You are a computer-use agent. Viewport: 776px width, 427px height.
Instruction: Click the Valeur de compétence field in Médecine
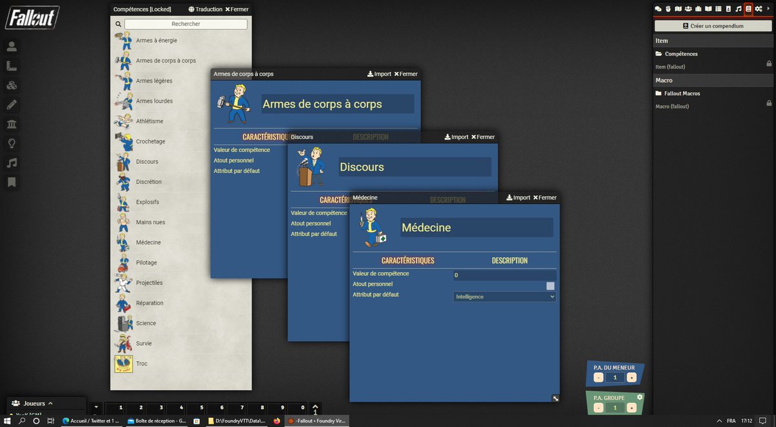(x=504, y=275)
